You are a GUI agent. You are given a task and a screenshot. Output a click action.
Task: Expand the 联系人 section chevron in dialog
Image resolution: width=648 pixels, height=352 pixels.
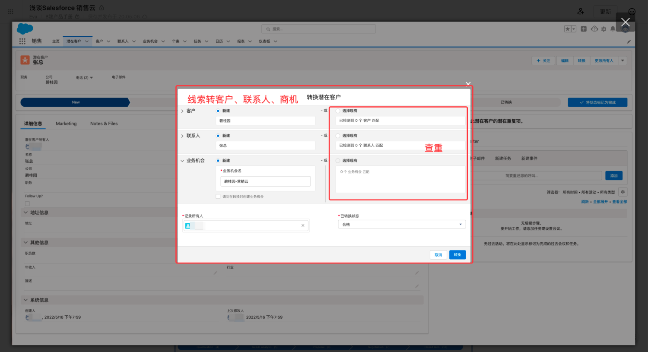point(182,136)
